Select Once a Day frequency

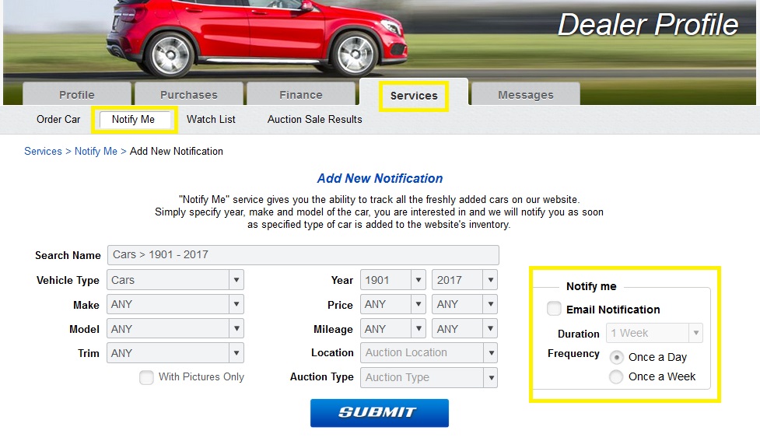616,357
